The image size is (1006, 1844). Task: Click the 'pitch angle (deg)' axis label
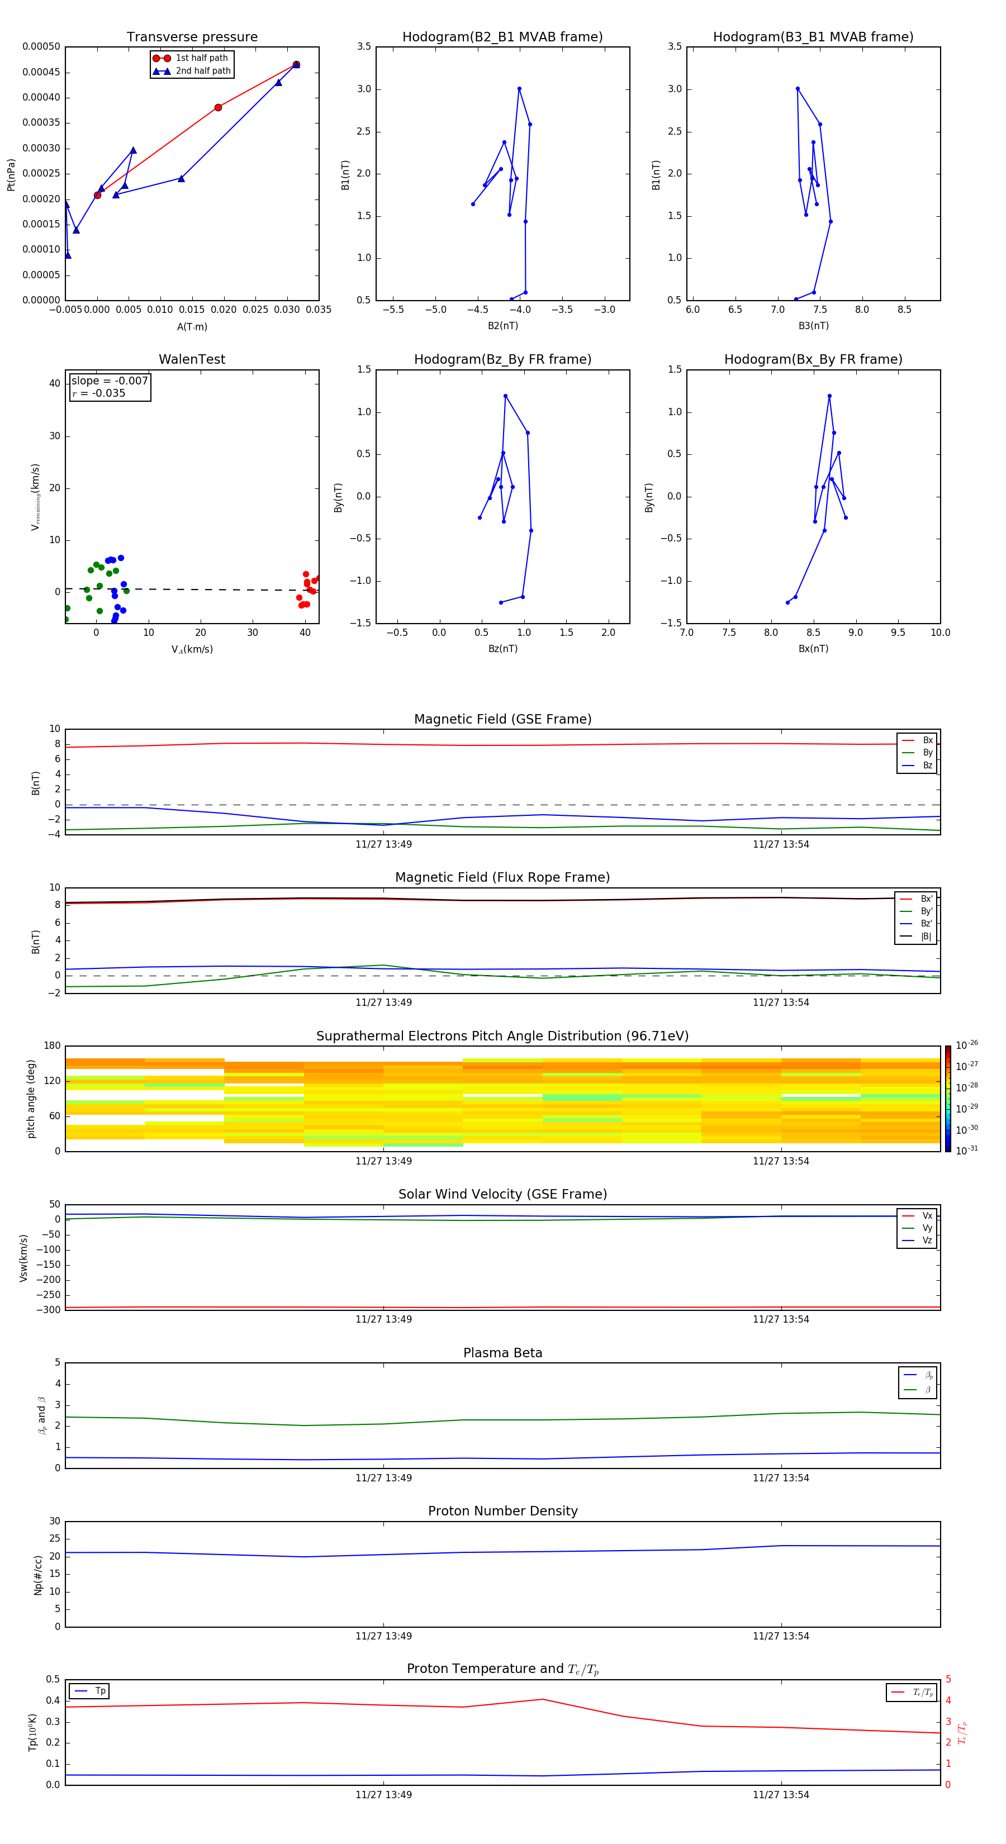31,1099
